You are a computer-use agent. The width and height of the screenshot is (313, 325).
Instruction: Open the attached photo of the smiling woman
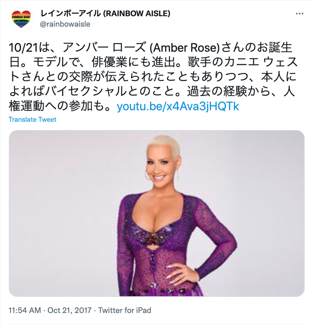point(156,213)
